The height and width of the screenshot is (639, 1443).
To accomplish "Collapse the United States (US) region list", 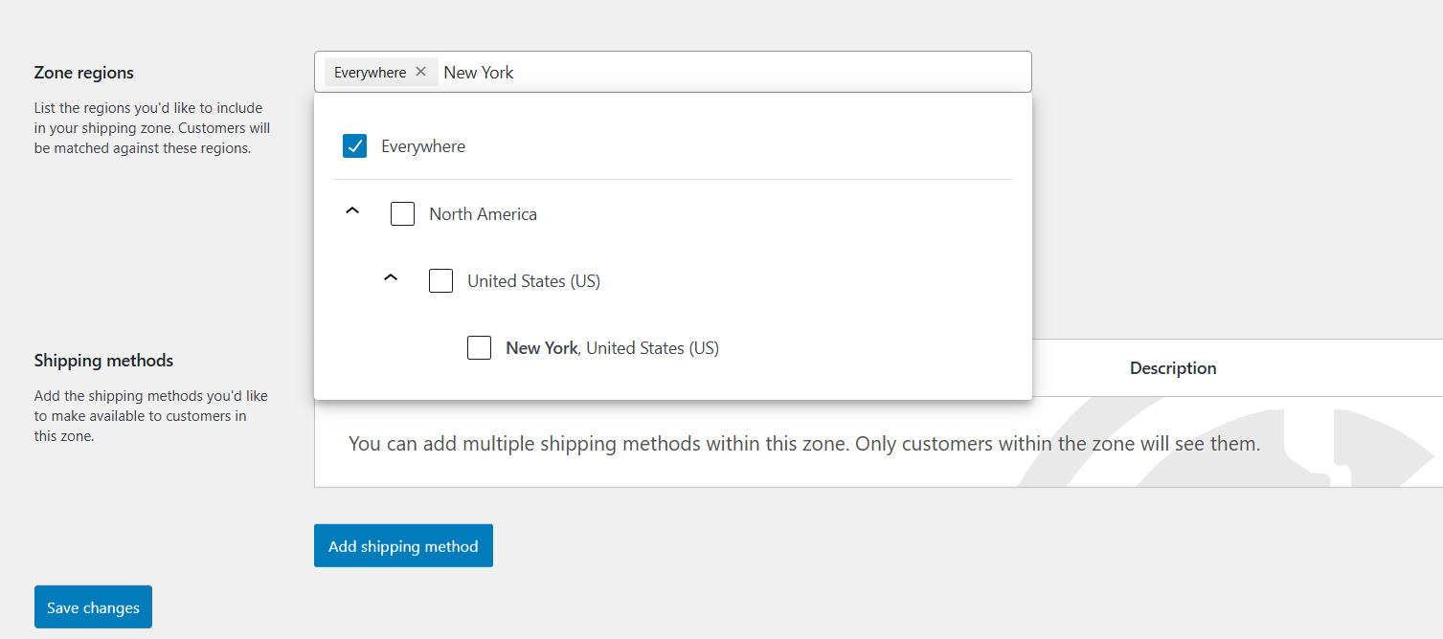I will point(391,276).
